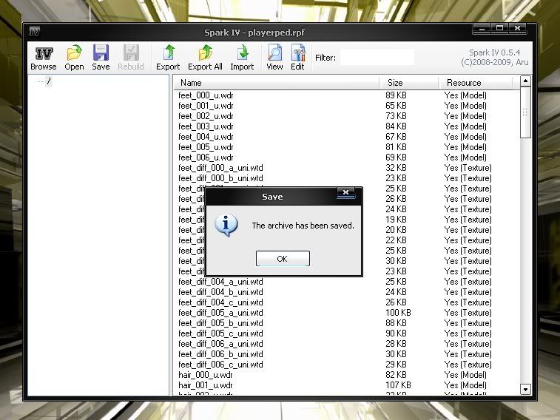Select feet_diff_000_b_uni.wtd file

(x=220, y=178)
